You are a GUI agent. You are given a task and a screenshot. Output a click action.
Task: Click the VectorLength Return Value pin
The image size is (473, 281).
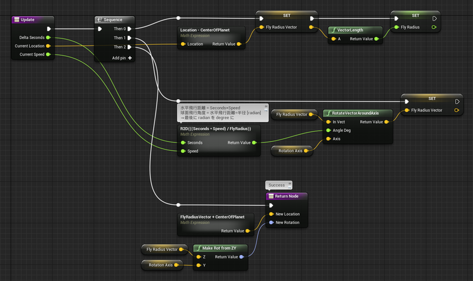pos(377,39)
